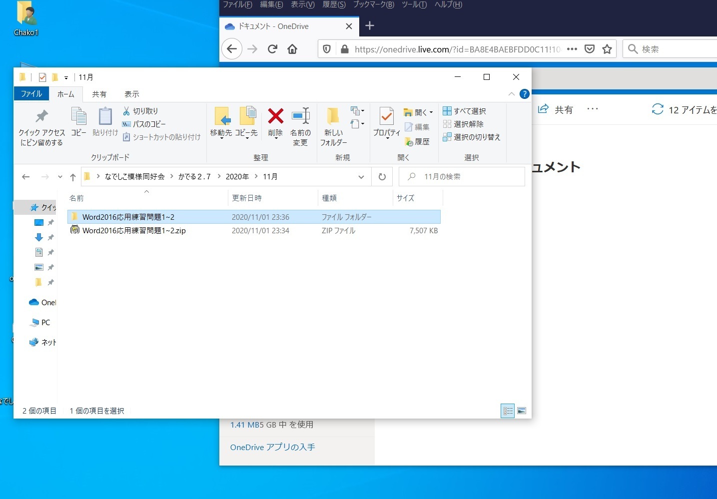Click Select all (すべて選択)
717x499 pixels.
465,111
